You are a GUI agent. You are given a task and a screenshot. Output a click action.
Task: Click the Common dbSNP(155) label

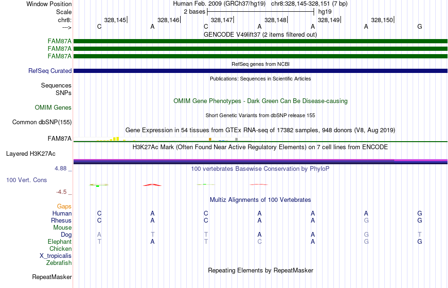coord(41,122)
